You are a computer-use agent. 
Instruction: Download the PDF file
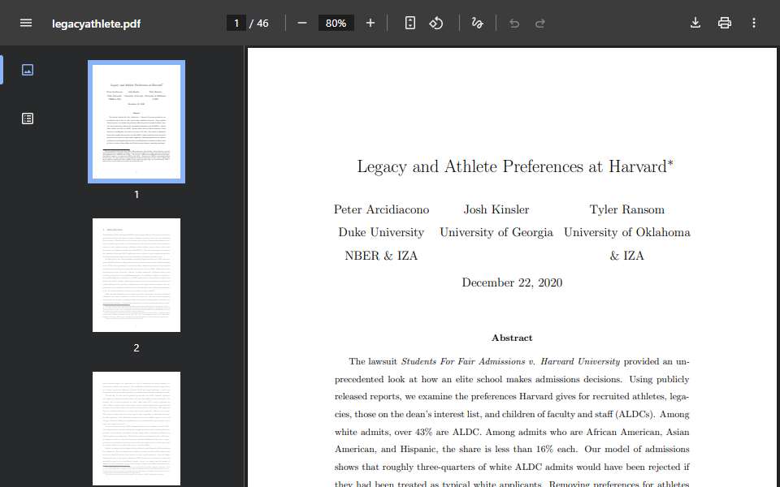pos(695,23)
